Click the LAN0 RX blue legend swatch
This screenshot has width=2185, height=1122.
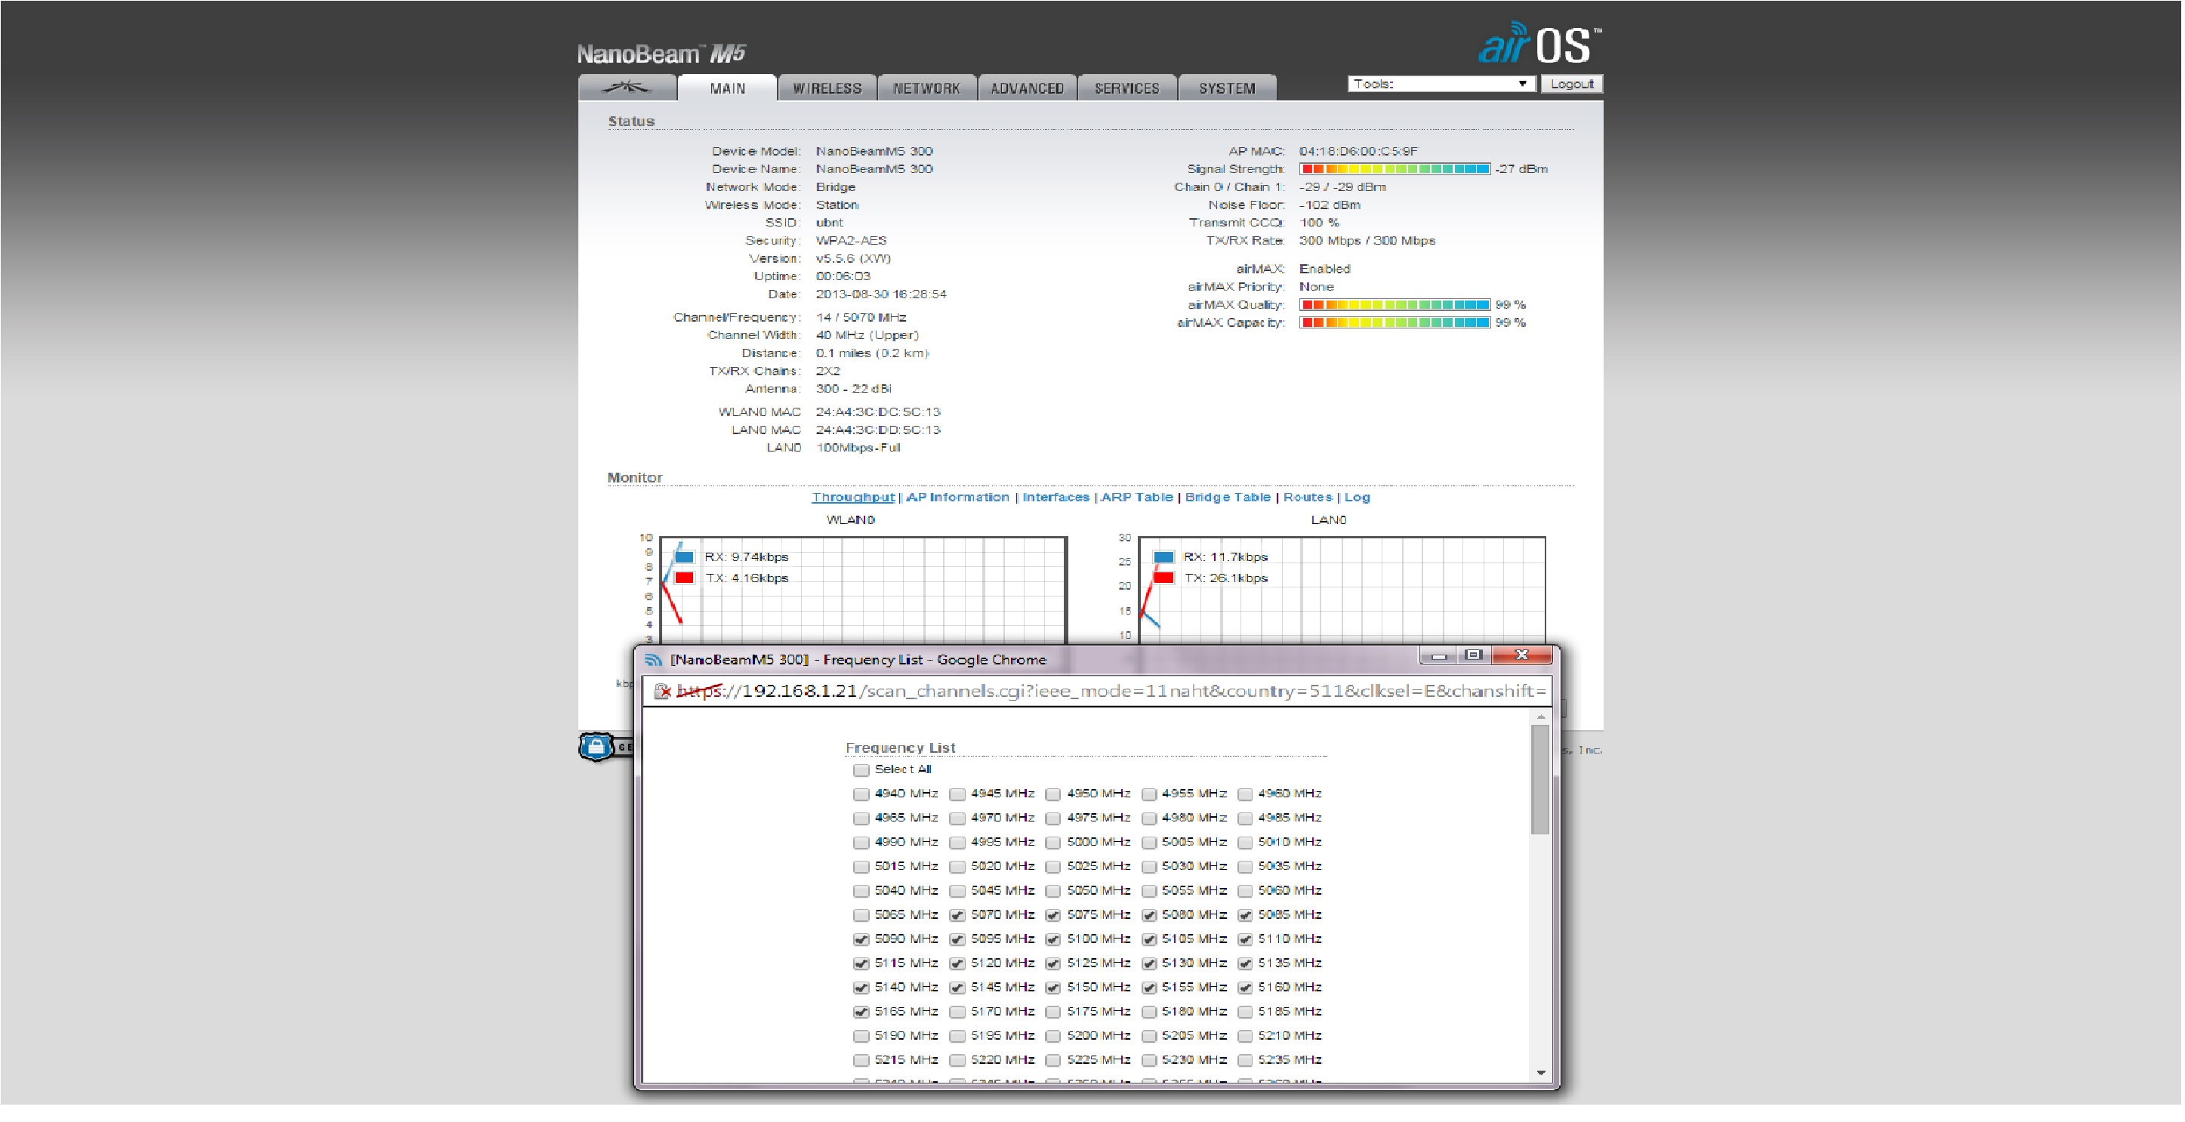(x=1163, y=557)
